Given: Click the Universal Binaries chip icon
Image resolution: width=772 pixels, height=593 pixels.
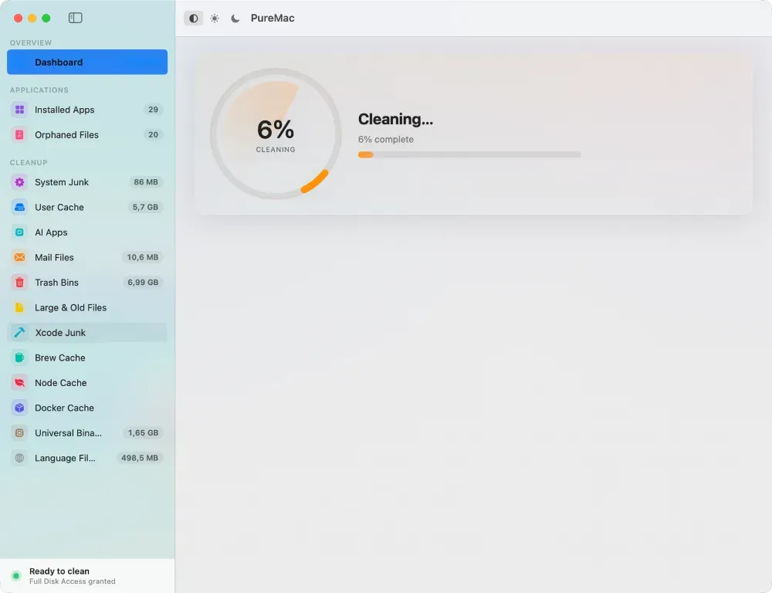Looking at the screenshot, I should click(20, 433).
